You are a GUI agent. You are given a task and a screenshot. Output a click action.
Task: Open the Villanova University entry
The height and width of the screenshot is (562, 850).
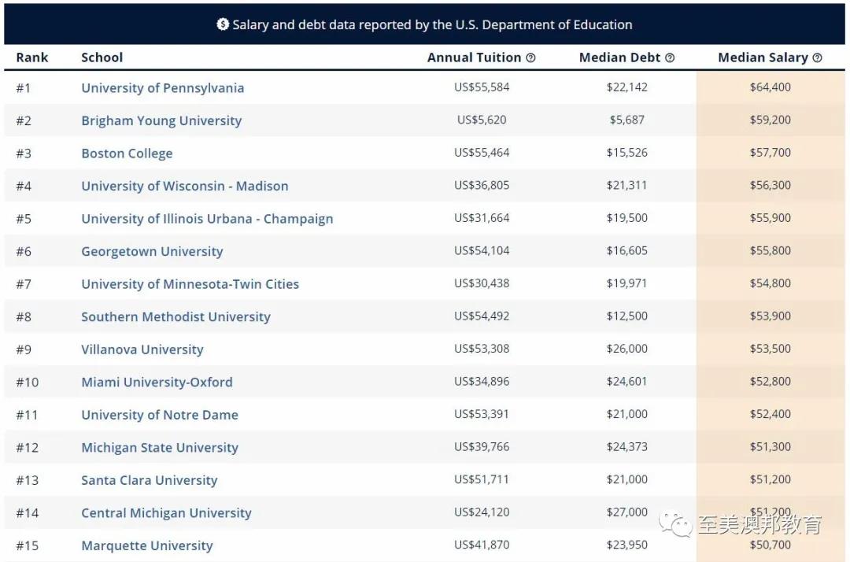point(142,349)
